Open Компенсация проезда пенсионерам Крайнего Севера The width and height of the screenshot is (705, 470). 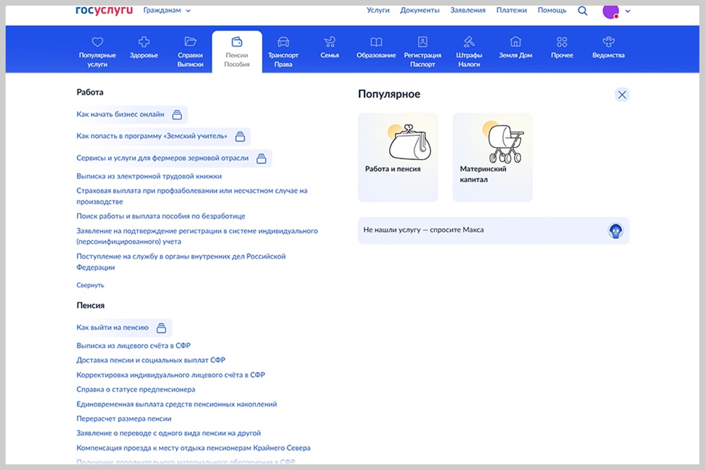pyautogui.click(x=193, y=448)
